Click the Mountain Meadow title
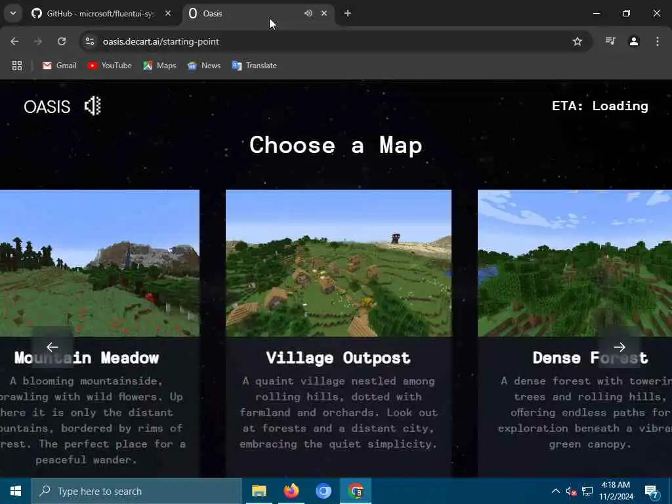Screen dimensions: 672x504 pos(87,358)
